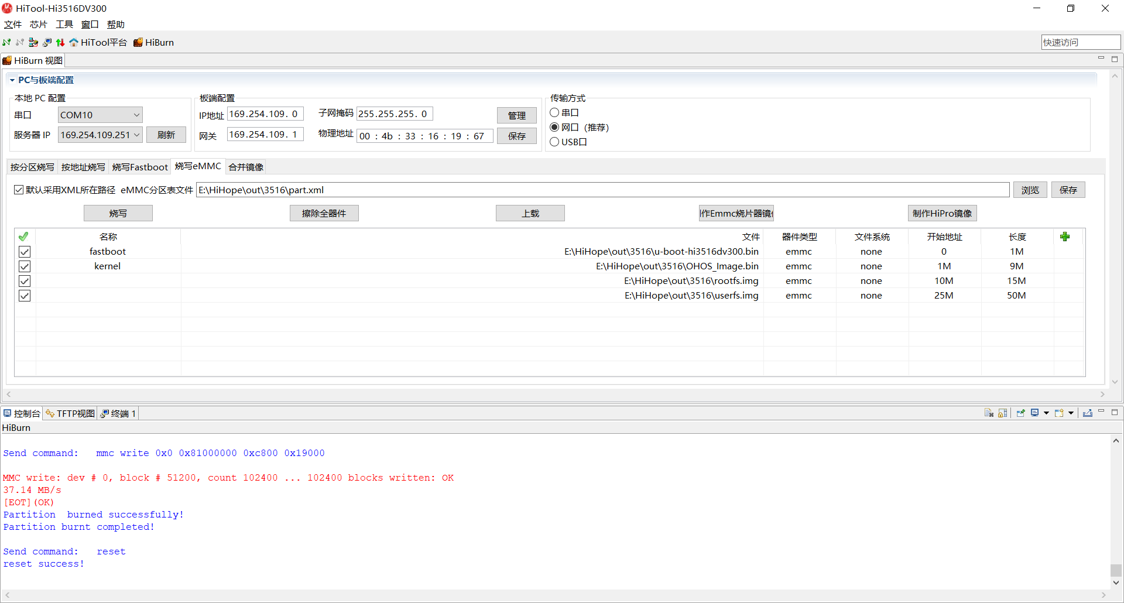Switch to 按分区烧写 tab
1124x603 pixels.
click(32, 167)
